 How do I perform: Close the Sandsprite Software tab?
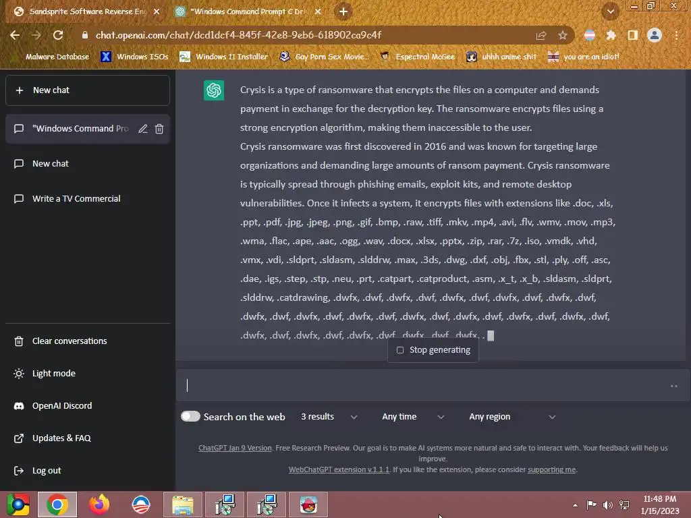point(157,12)
